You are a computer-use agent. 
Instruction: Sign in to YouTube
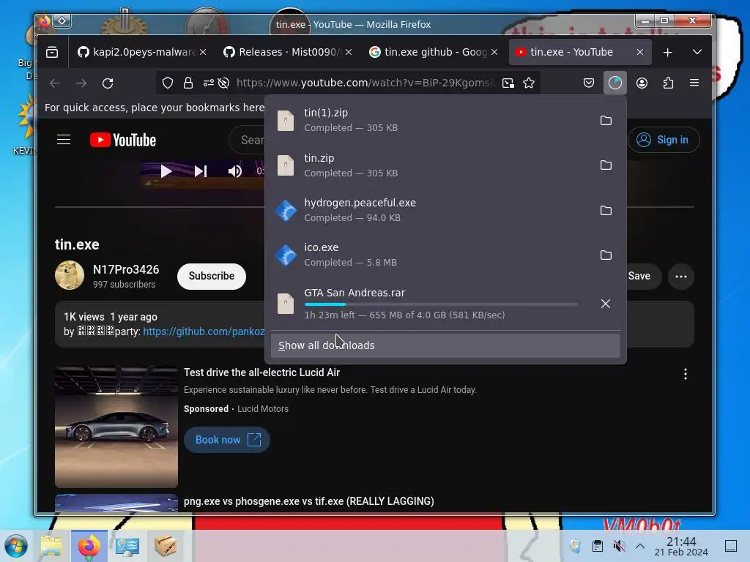664,140
